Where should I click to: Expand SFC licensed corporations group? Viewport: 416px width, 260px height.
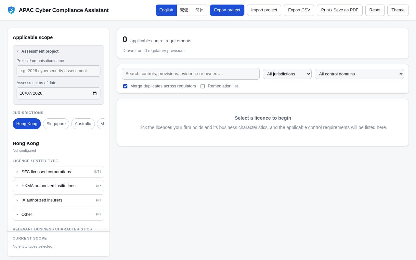pos(58,172)
